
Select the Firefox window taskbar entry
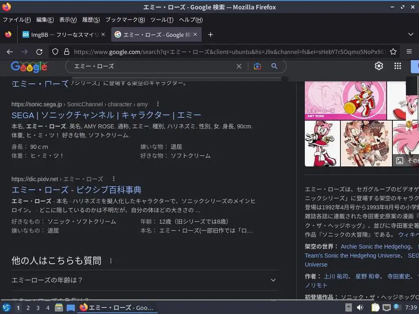pos(117,307)
